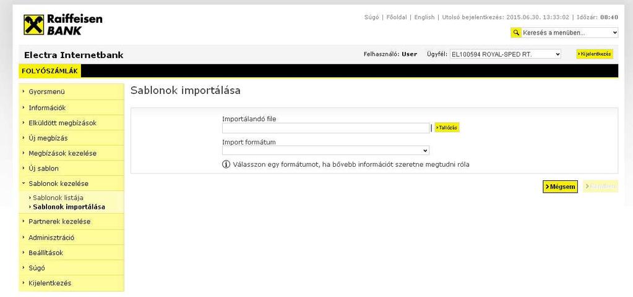Click the Tallózás browse button

447,128
